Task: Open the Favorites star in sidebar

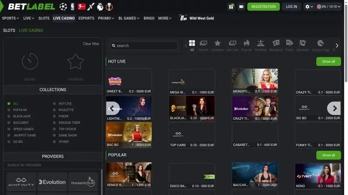Action: coord(75,62)
